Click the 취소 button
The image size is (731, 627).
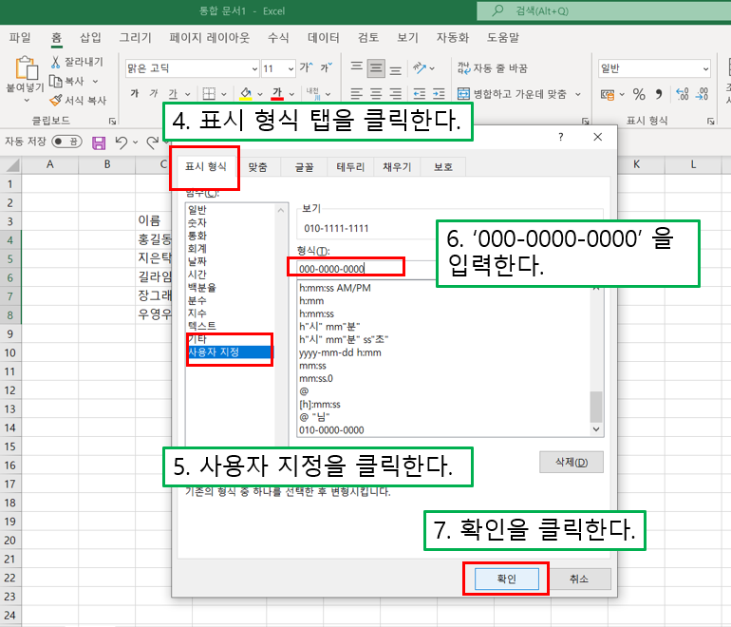578,579
